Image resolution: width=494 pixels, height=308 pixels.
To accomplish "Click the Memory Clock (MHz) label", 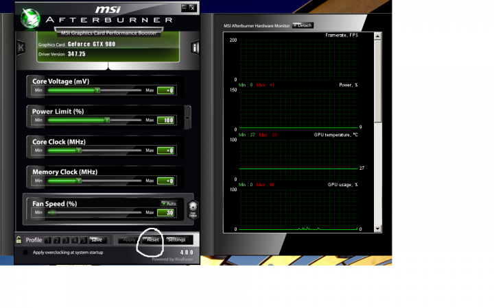I will click(x=65, y=172).
